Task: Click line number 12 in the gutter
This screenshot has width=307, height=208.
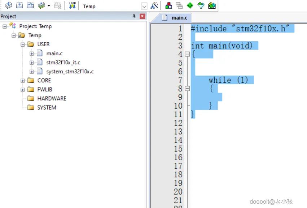Action: 178,123
